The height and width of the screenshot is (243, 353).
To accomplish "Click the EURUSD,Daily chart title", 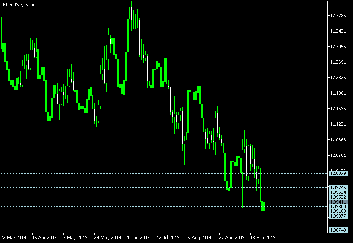I will pos(19,5).
